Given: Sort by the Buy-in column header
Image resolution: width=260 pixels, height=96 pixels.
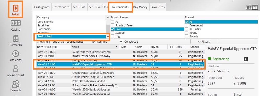Looking at the screenshot, I should pos(159,47).
